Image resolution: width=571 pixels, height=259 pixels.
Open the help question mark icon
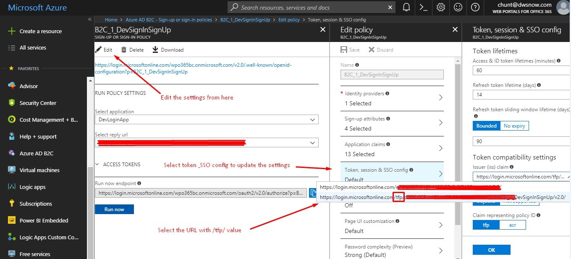point(475,7)
